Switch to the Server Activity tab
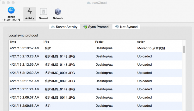194x111 pixels. pyautogui.click(x=64, y=27)
